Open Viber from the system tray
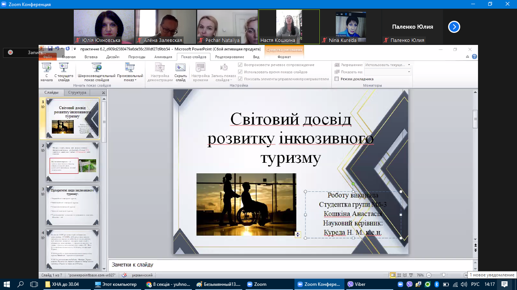This screenshot has height=290, width=517. coord(410,284)
